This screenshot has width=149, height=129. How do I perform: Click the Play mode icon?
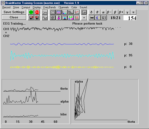45,18
